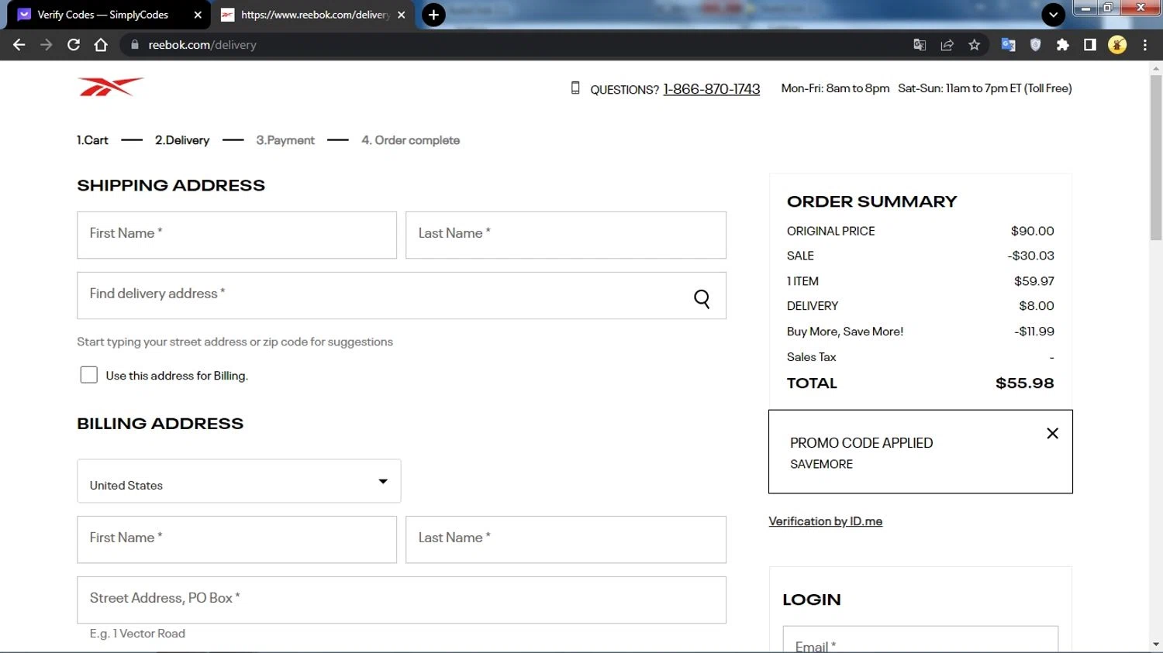Open the tab search dropdown arrow
Viewport: 1163px width, 653px height.
pos(1053,15)
